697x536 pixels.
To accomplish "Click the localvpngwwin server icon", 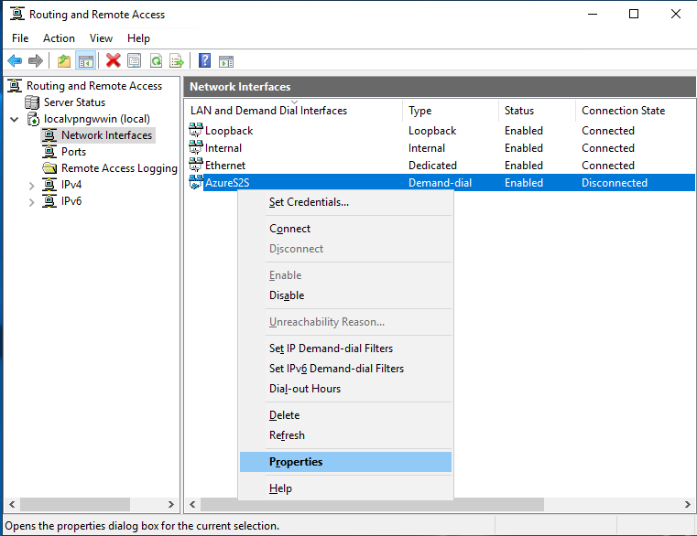I will click(x=33, y=119).
